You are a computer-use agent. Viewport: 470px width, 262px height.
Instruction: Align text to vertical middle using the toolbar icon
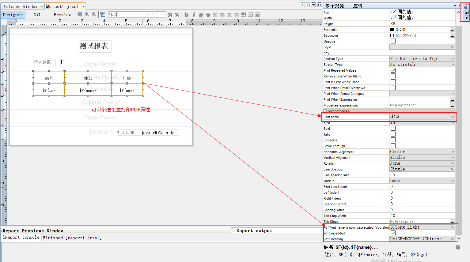click(250, 14)
